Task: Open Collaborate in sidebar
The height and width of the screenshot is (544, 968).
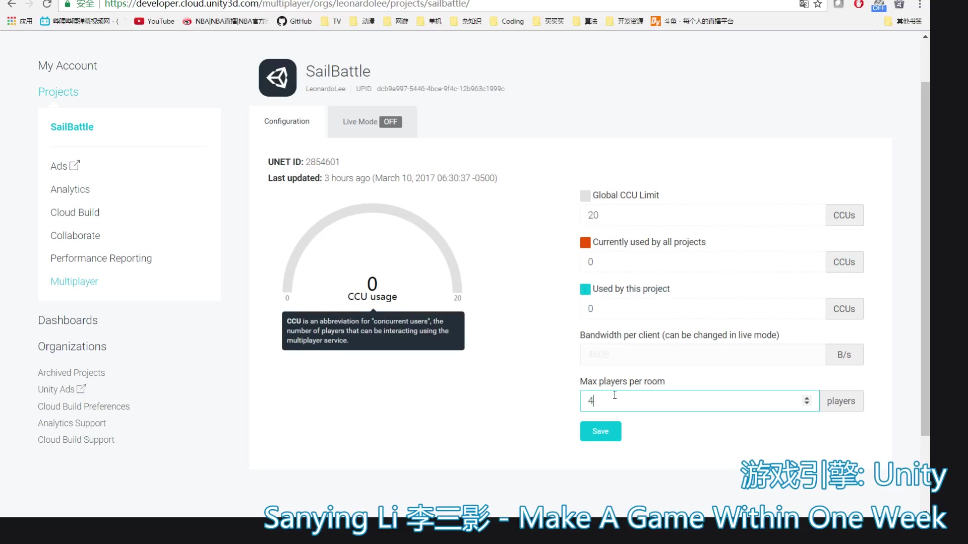Action: click(75, 236)
